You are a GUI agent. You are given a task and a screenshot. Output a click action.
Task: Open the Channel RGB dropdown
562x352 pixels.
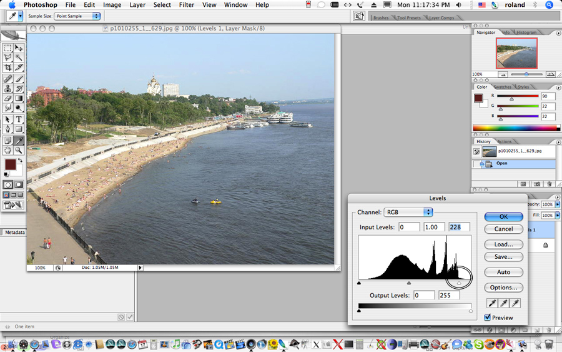(408, 213)
